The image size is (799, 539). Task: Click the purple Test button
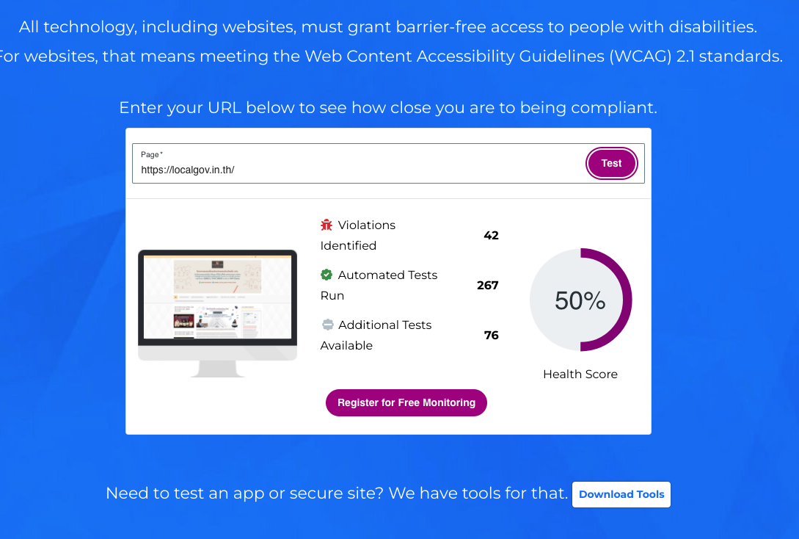point(611,163)
